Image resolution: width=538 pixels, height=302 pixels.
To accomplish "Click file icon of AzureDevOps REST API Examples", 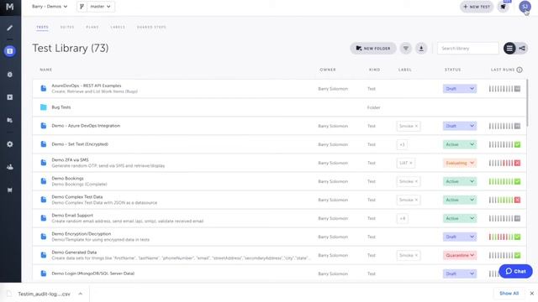I will click(x=43, y=88).
